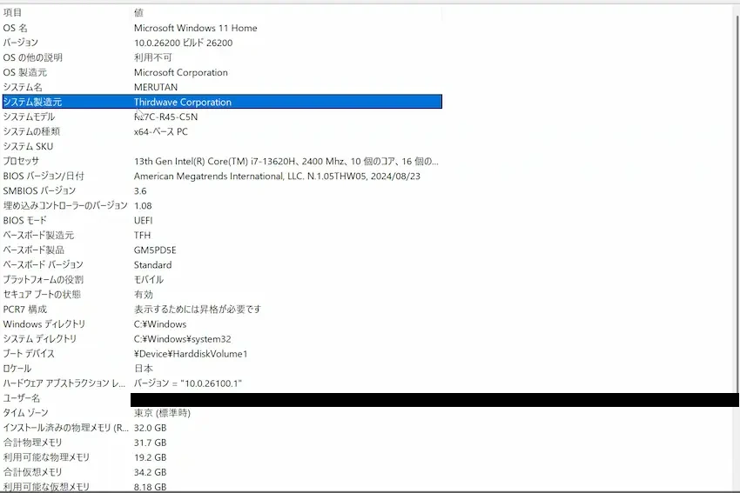Select the システムモデル row
The height and width of the screenshot is (493, 740).
point(222,117)
